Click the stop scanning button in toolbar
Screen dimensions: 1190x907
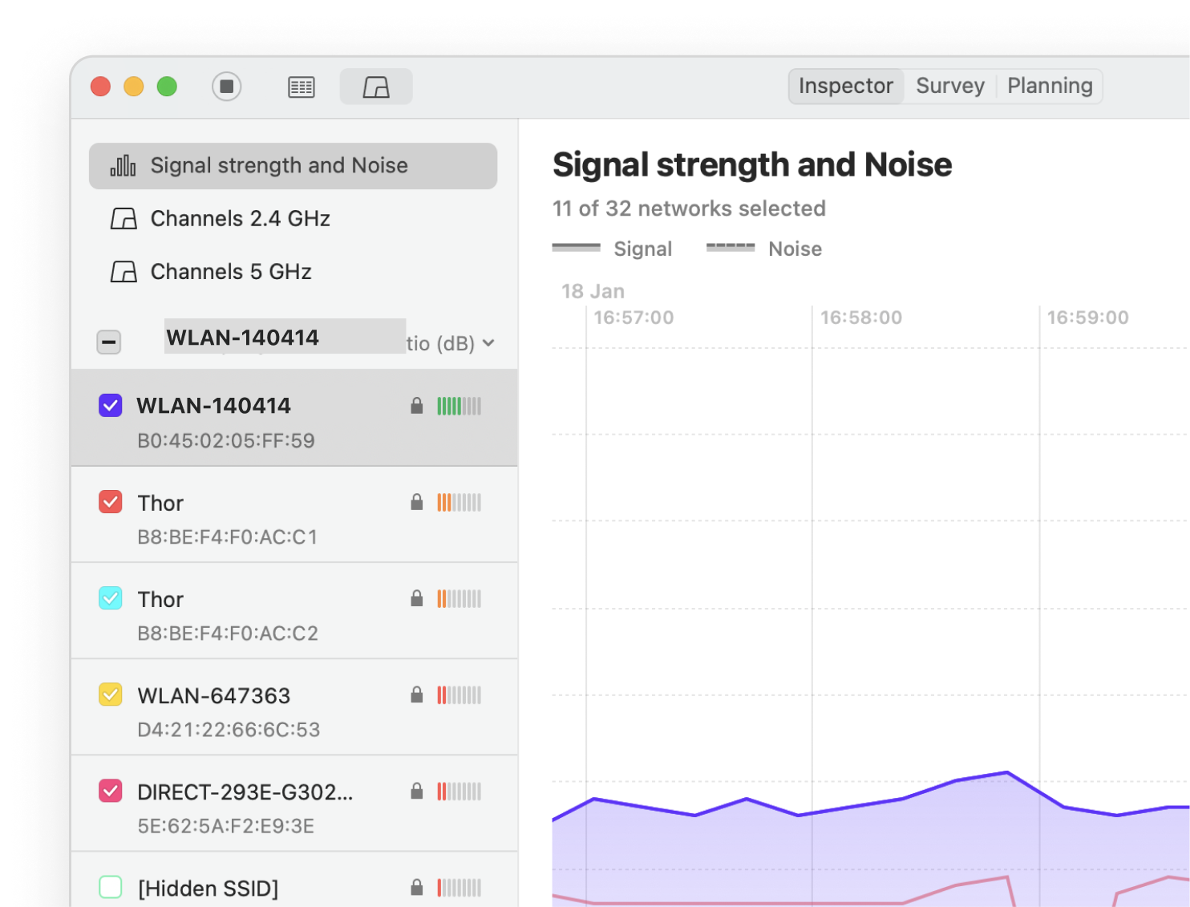click(227, 87)
